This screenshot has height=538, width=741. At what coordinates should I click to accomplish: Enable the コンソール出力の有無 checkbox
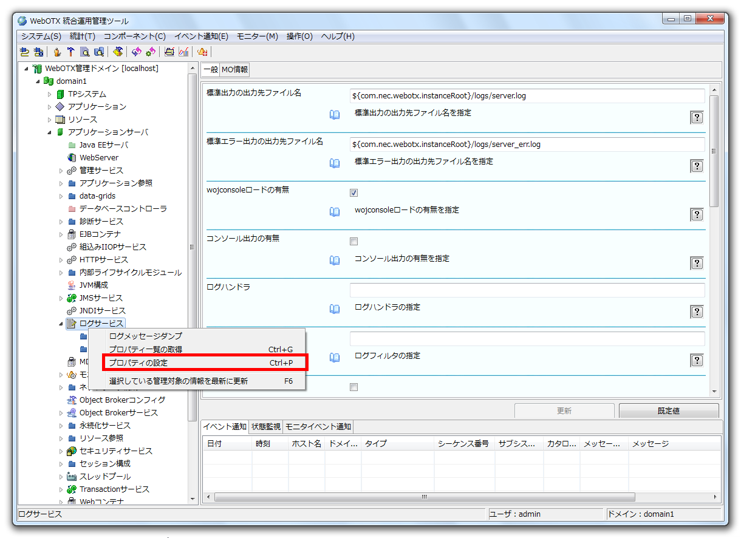353,241
